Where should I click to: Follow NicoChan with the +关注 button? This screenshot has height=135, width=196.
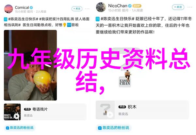pyautogui.click(x=178, y=7)
